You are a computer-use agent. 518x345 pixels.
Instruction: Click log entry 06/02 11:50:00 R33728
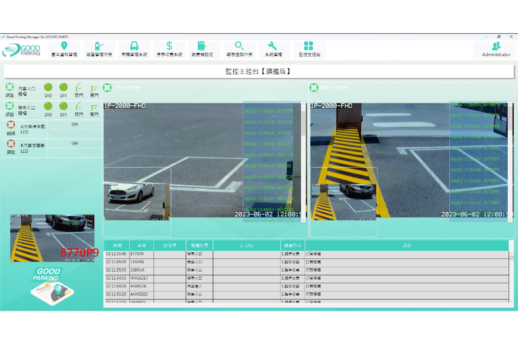(269, 111)
